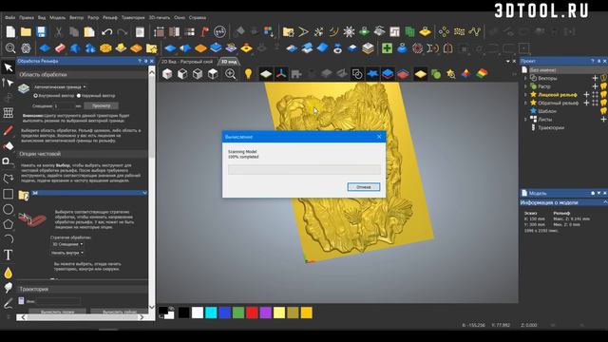Select the yellow drop paint tool
The image size is (608, 342).
pos(9,273)
